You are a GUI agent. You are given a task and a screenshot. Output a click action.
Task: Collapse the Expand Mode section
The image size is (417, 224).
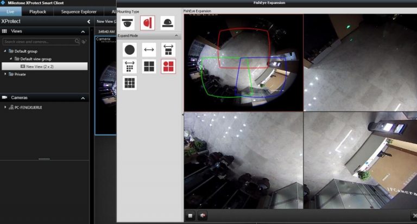176,36
